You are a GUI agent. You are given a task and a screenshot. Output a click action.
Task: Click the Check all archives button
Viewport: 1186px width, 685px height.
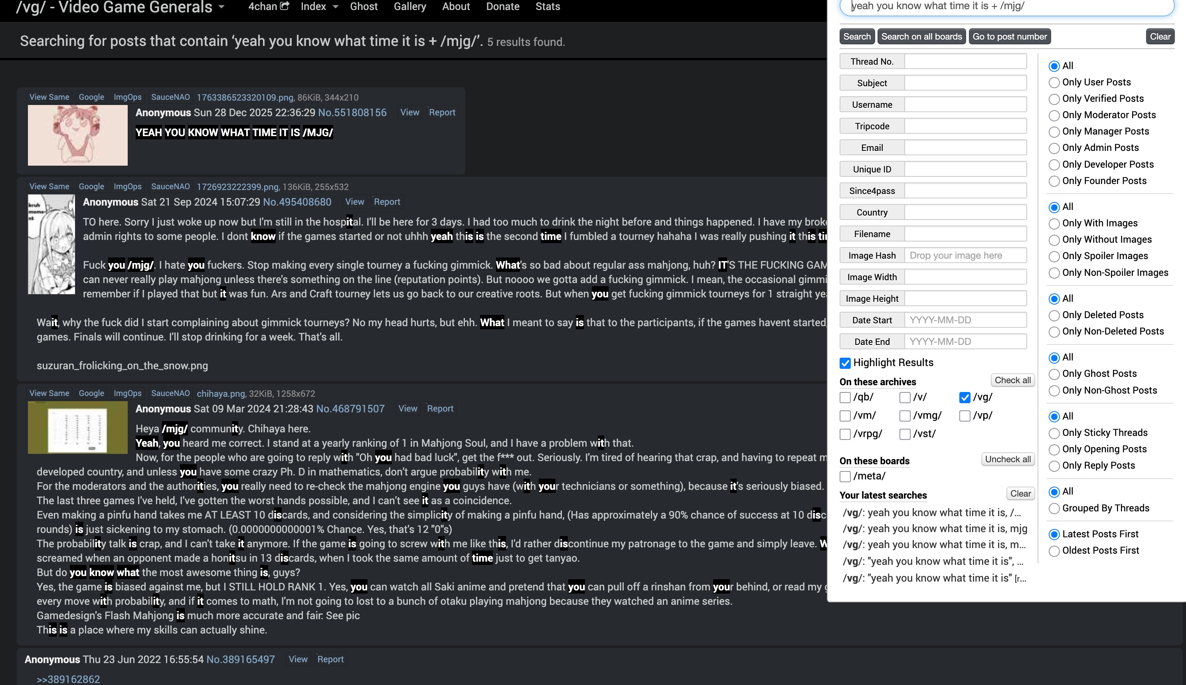tap(1012, 380)
